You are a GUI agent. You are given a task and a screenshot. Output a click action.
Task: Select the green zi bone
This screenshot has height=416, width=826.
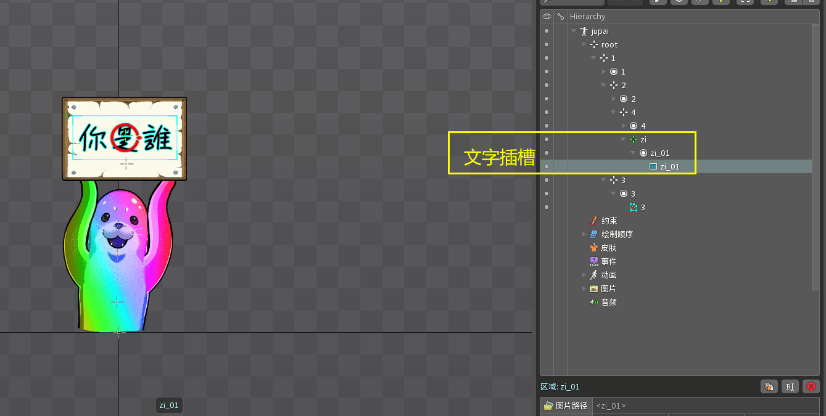[643, 139]
